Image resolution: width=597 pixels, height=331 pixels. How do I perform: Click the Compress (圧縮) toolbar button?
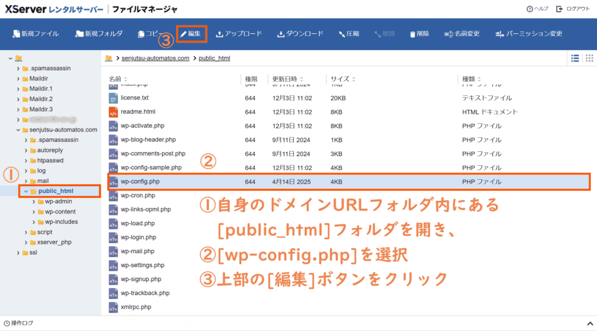(x=349, y=34)
